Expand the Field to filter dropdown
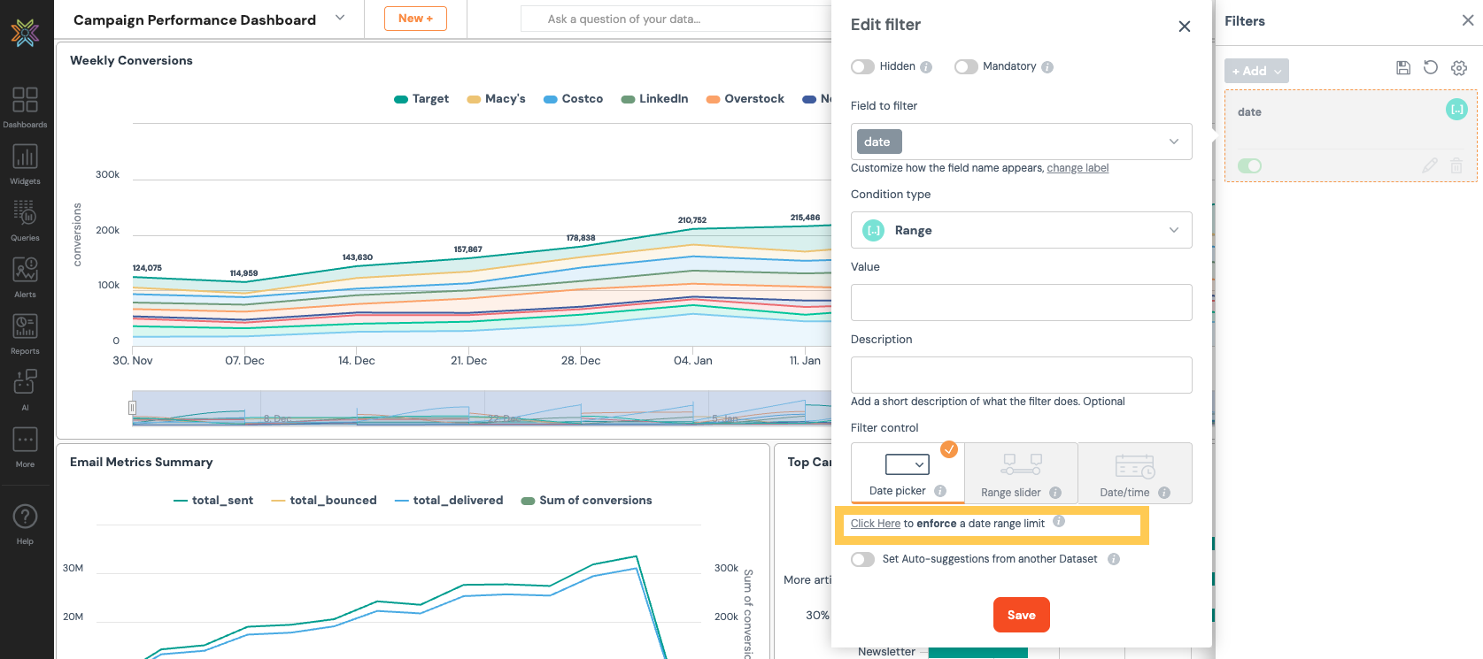The width and height of the screenshot is (1483, 659). pos(1021,142)
